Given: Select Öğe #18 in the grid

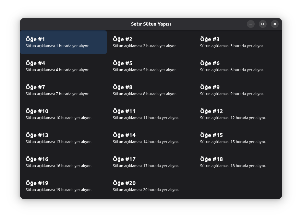Looking at the screenshot, I should click(x=238, y=162).
